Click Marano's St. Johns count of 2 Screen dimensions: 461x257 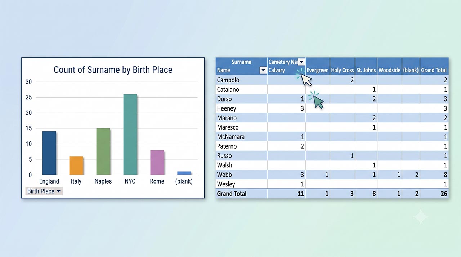tap(374, 118)
